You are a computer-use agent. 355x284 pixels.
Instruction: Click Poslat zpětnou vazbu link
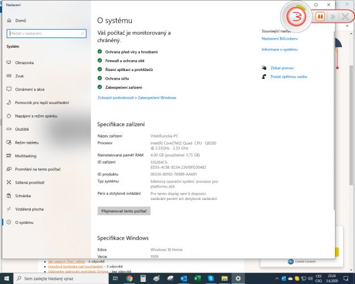(289, 77)
